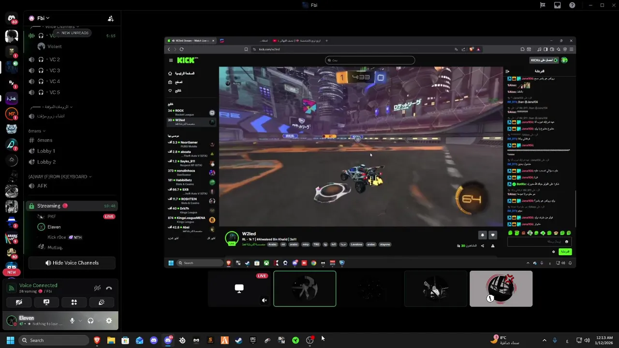Open the soundboard button
619x348 pixels.
(102, 302)
